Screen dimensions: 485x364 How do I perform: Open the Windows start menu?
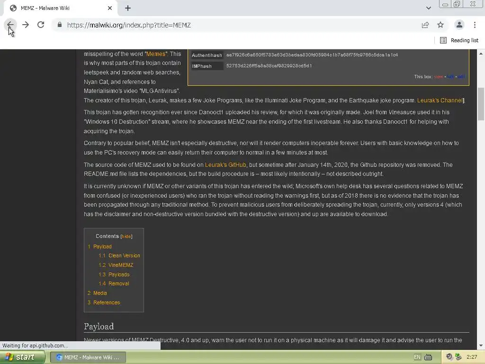point(22,357)
